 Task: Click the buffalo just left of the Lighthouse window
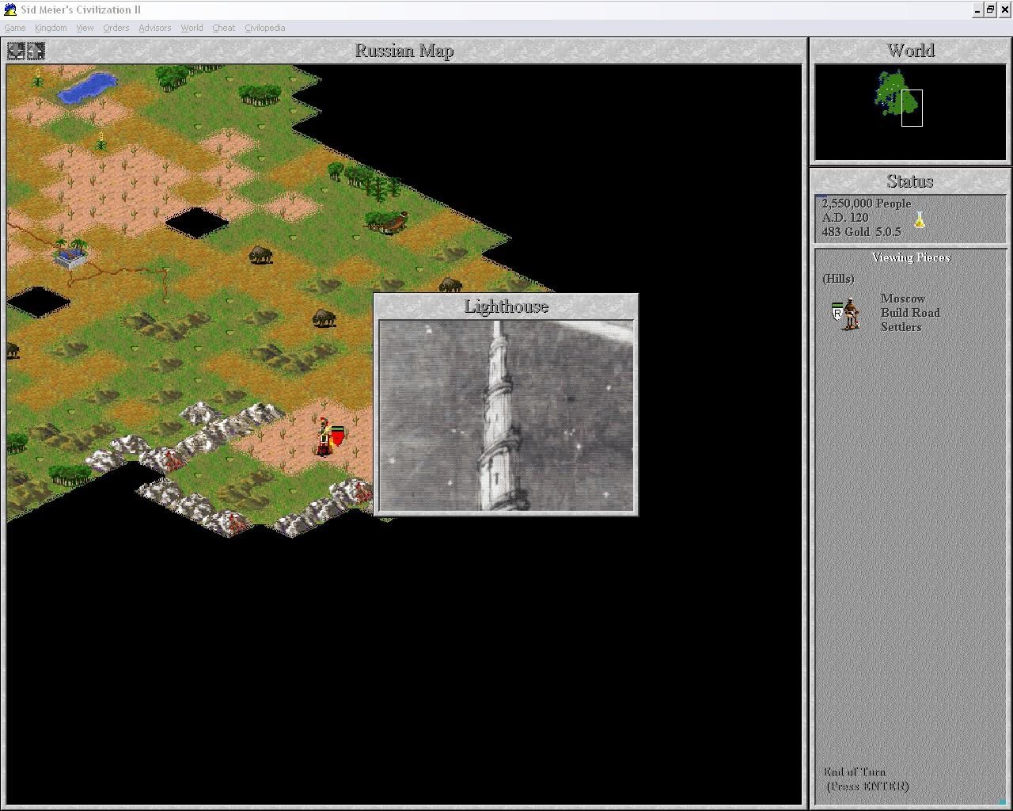click(324, 318)
